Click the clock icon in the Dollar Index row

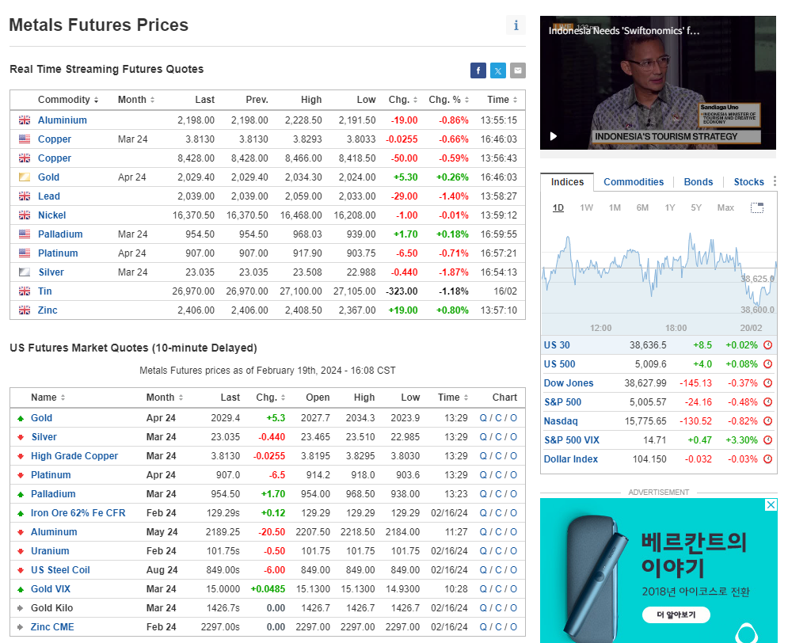click(767, 459)
